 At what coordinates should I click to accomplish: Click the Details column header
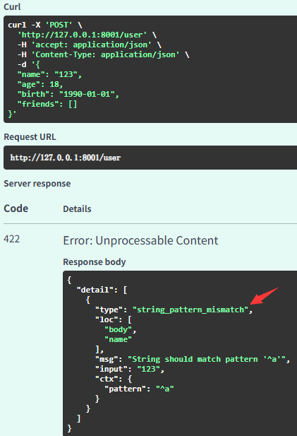pyautogui.click(x=77, y=209)
